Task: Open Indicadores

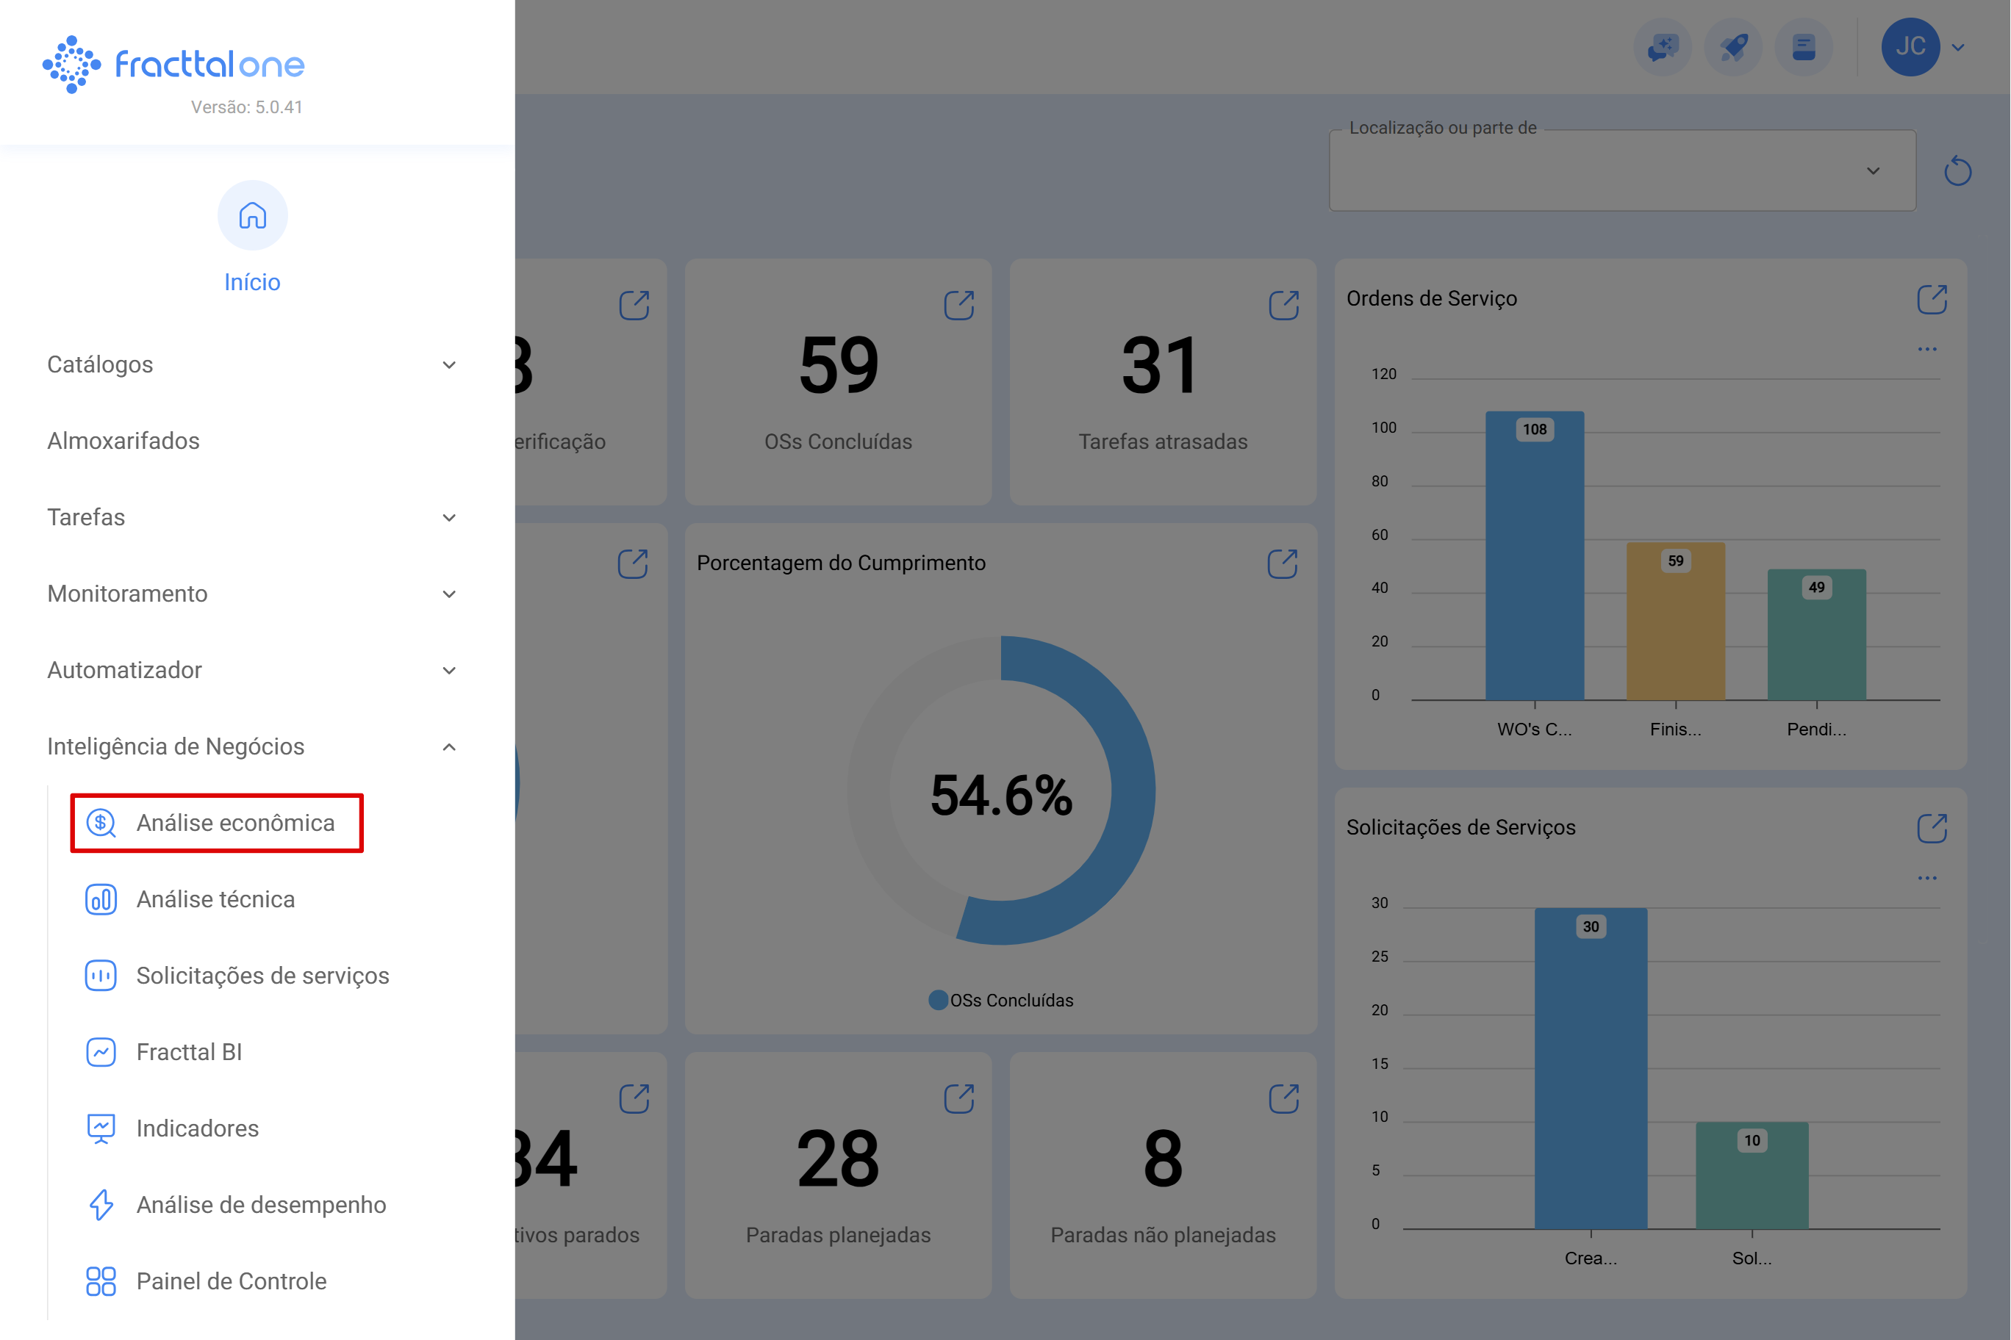Action: pyautogui.click(x=198, y=1128)
